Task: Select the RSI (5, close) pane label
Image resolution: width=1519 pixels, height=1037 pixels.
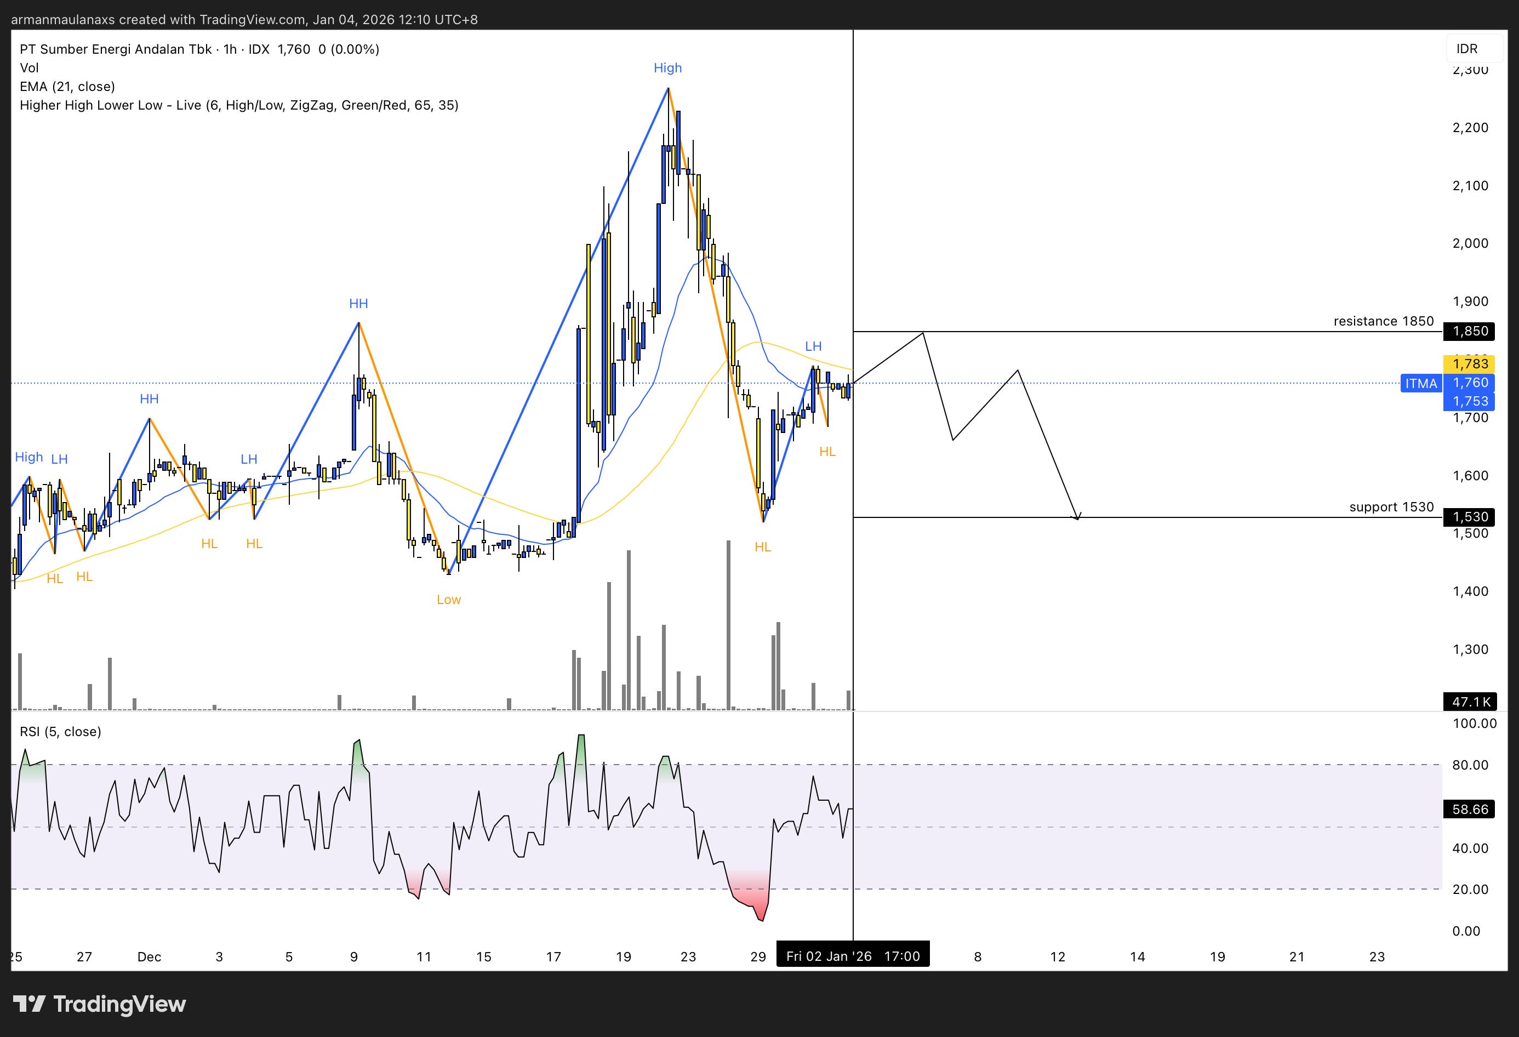Action: tap(60, 732)
